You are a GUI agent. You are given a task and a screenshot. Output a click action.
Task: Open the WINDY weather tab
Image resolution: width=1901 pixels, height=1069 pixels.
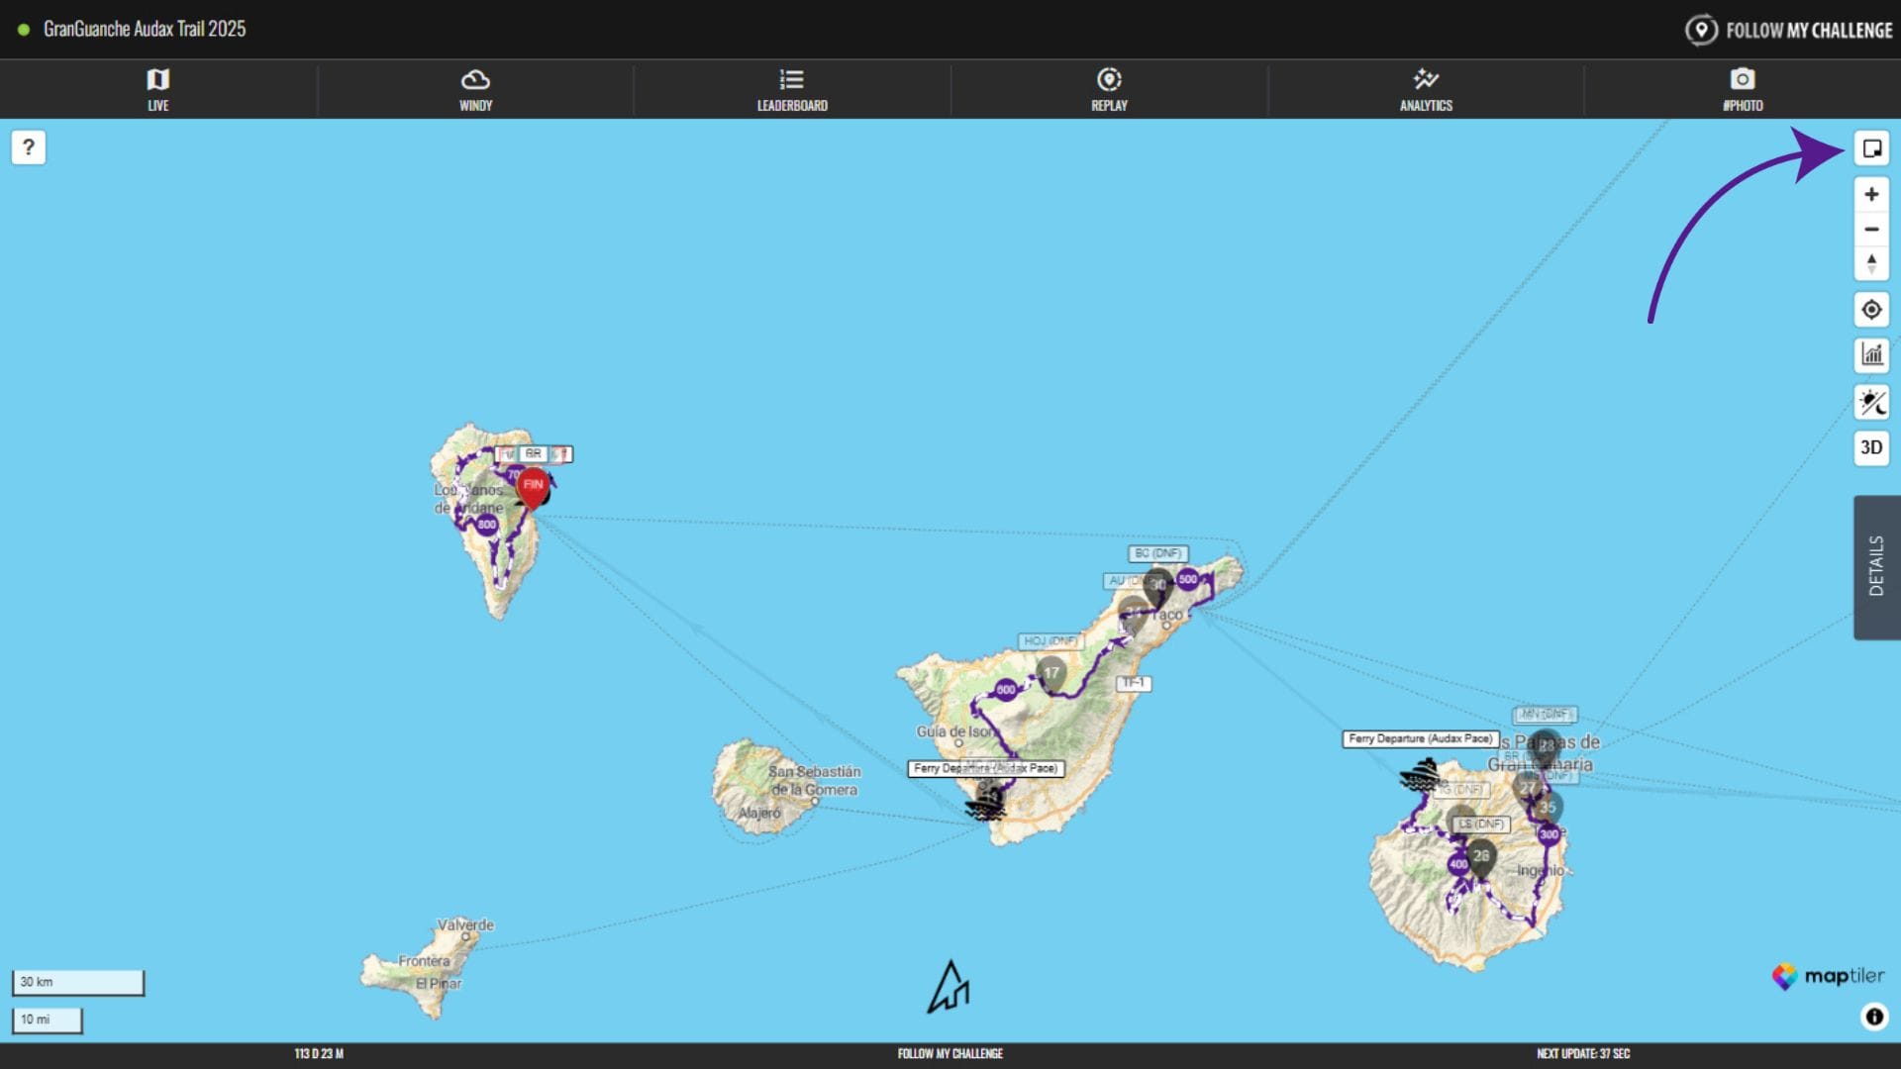point(475,89)
